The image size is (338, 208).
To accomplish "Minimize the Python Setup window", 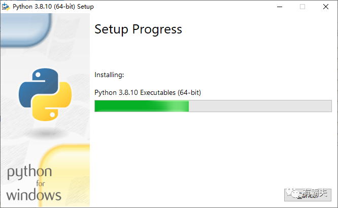I will coord(279,7).
